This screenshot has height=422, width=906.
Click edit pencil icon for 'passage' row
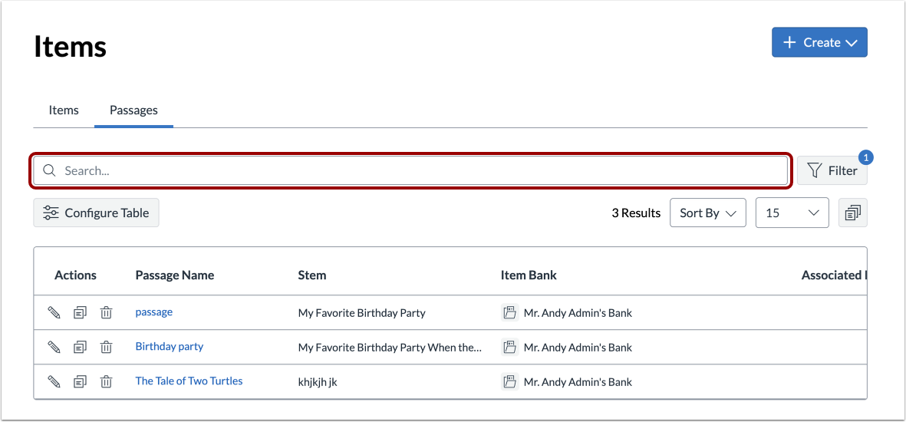tap(54, 312)
